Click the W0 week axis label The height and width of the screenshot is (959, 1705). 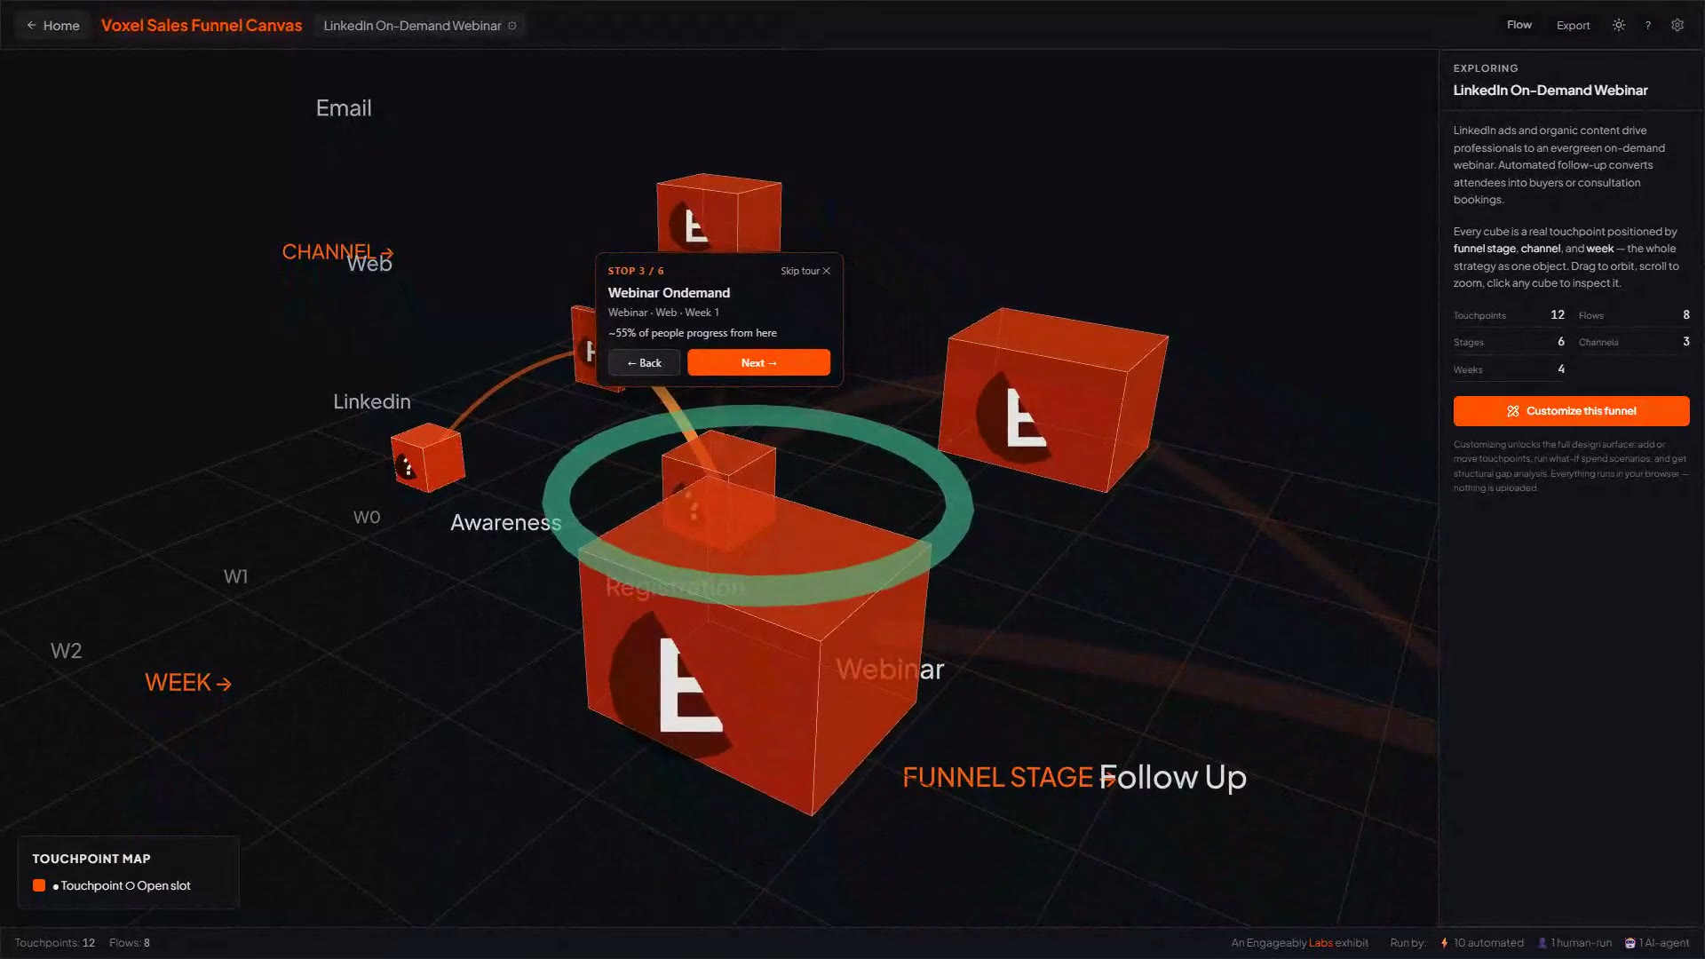(x=367, y=517)
